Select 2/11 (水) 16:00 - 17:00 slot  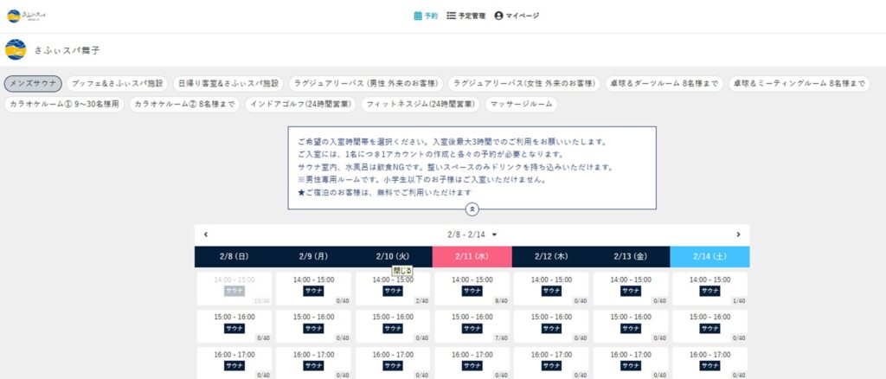click(x=472, y=363)
